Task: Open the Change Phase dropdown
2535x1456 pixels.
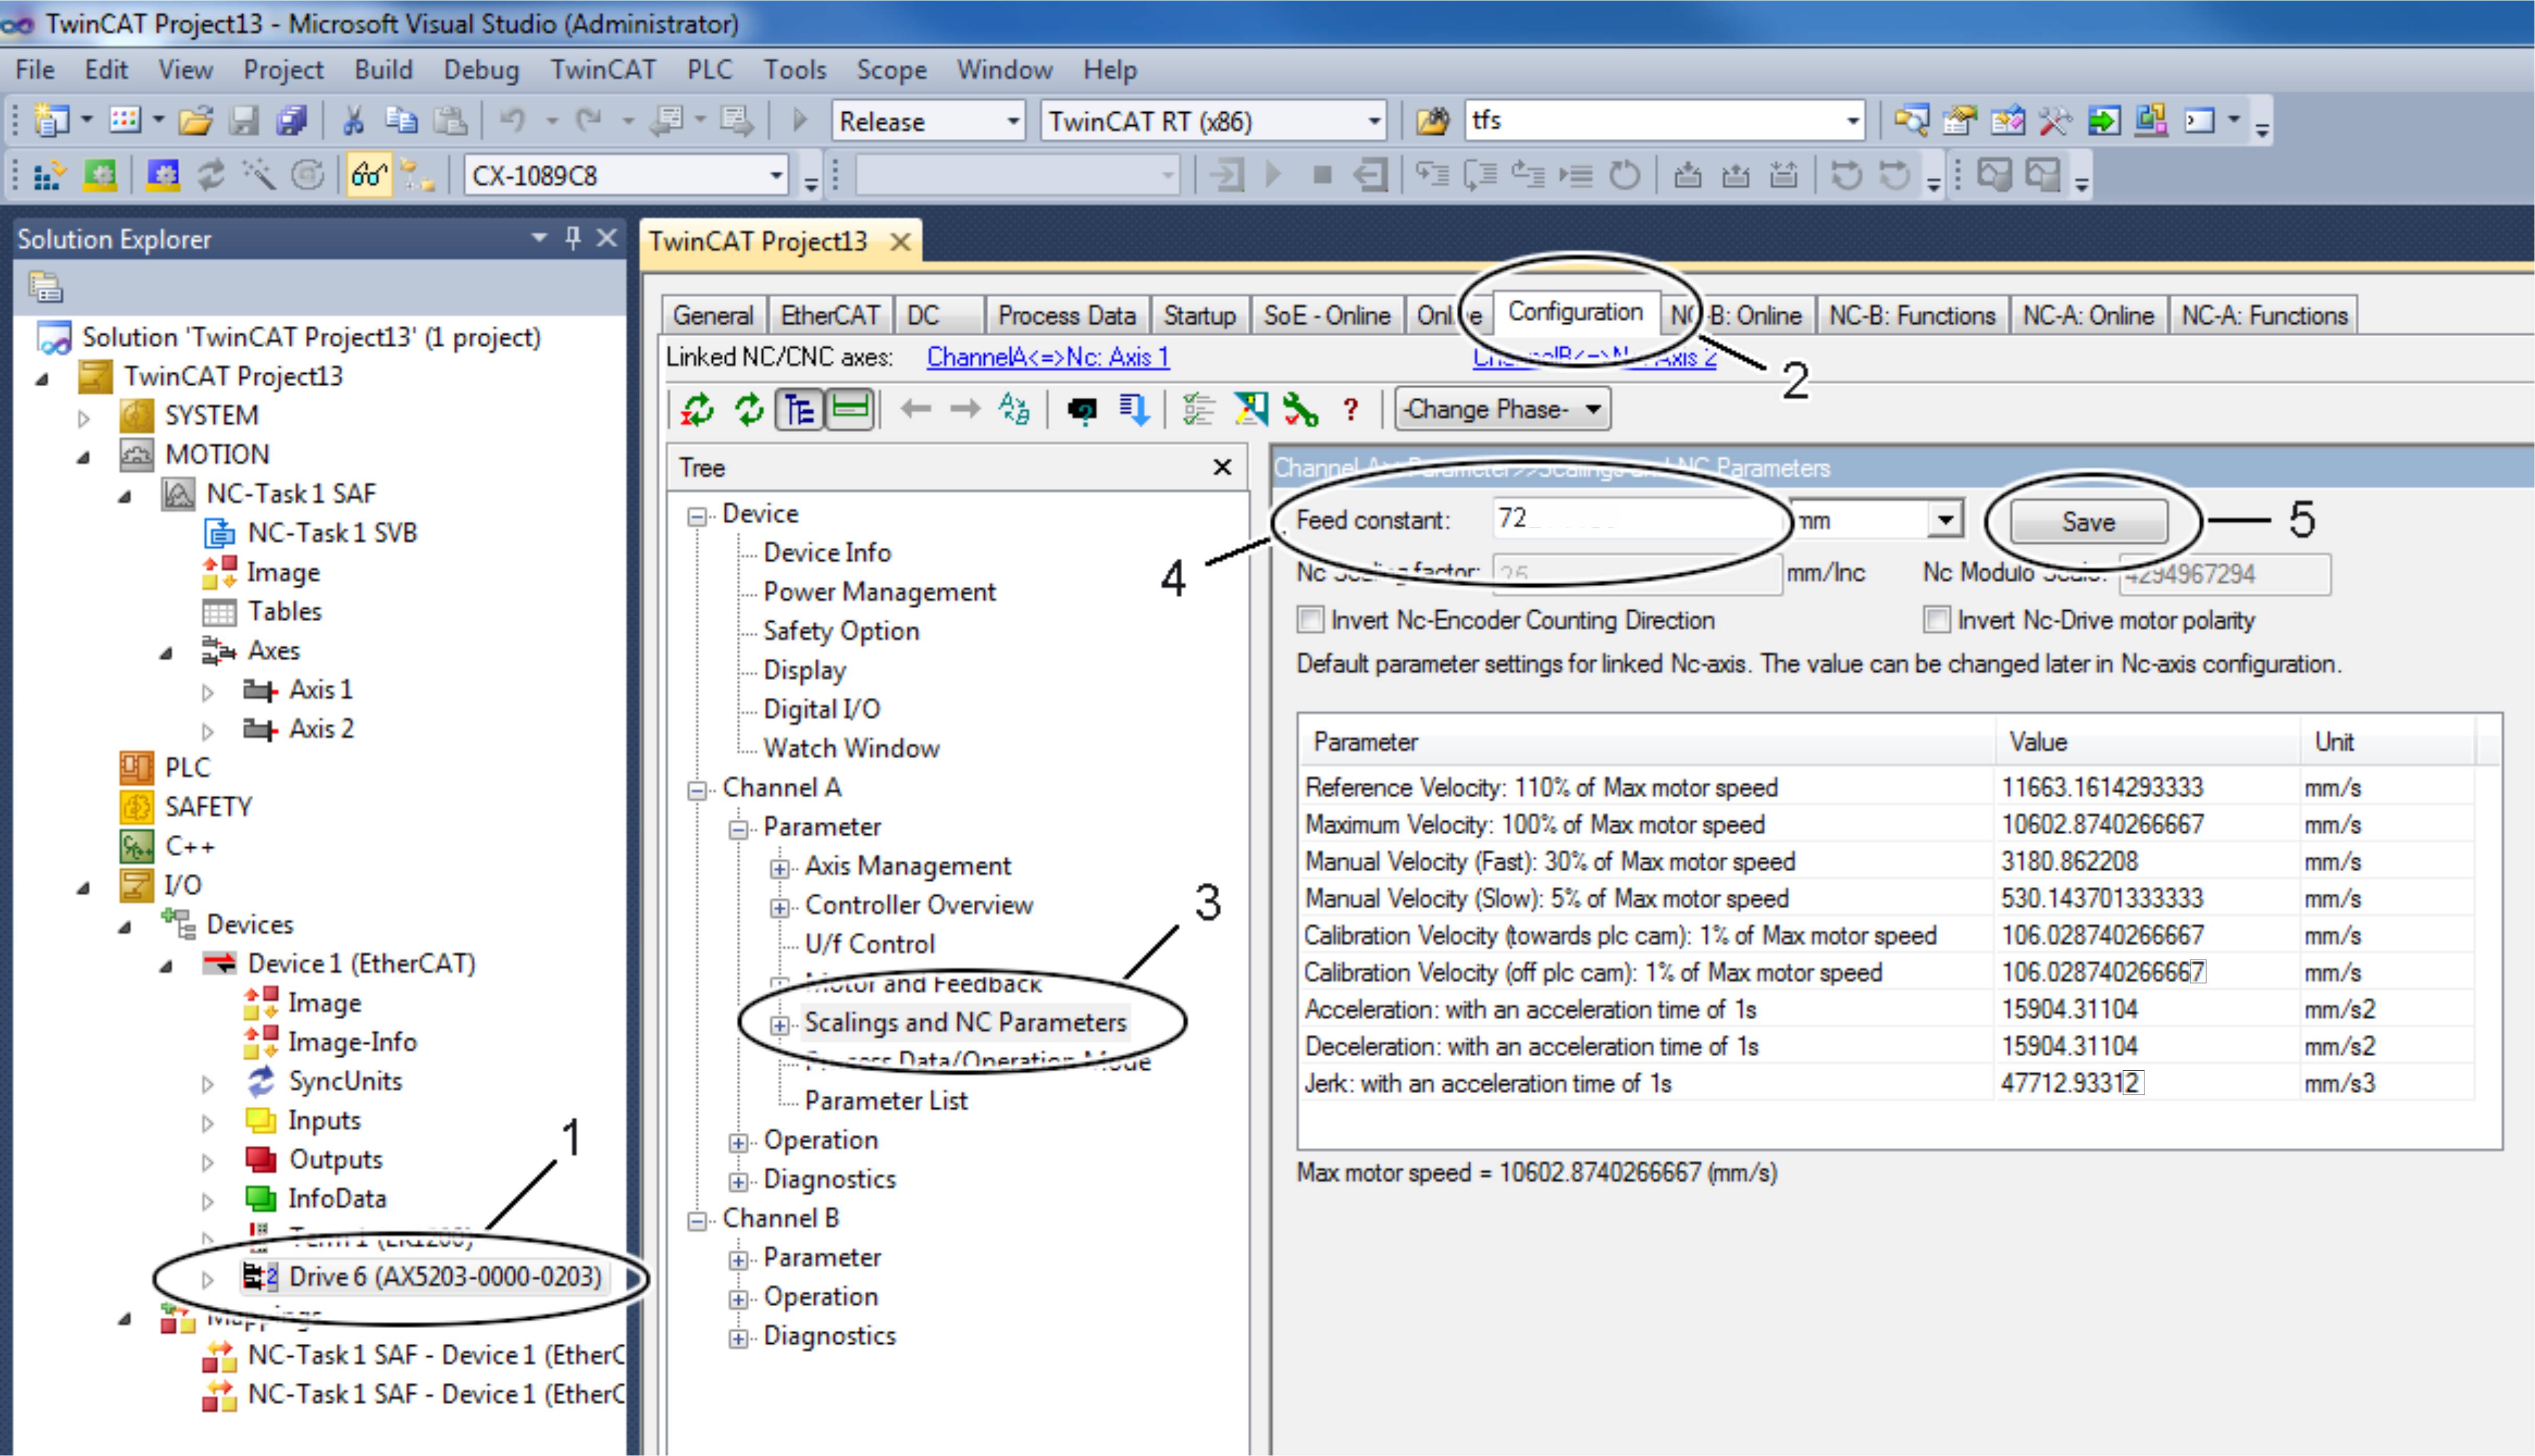Action: pyautogui.click(x=1502, y=409)
